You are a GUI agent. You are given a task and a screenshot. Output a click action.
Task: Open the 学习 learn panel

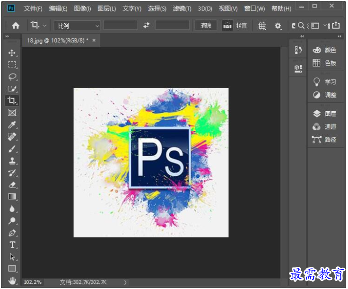tap(324, 82)
